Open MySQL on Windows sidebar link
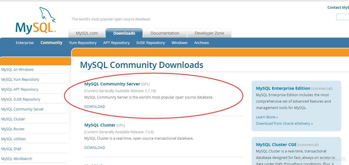Image resolution: width=349 pixels, height=165 pixels. point(17,69)
